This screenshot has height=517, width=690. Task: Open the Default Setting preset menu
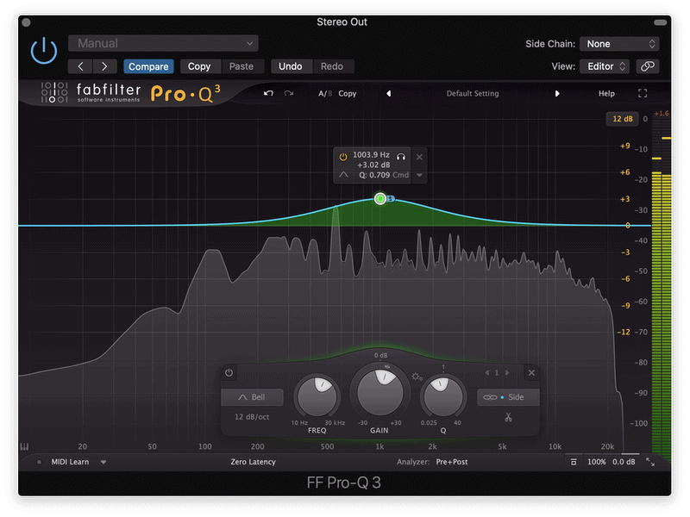473,94
